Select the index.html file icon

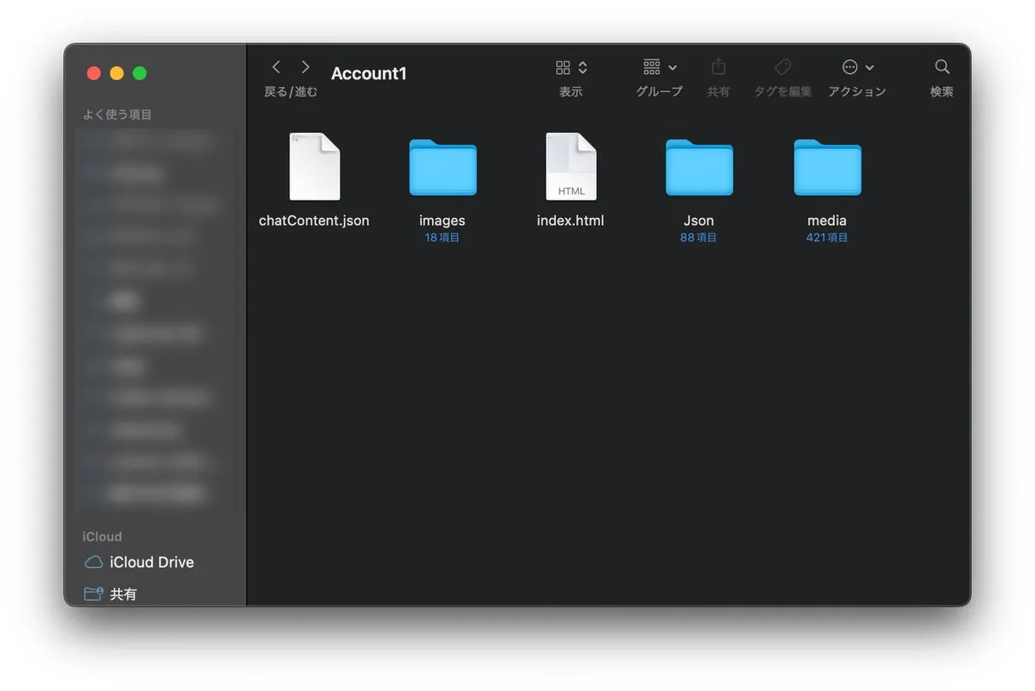[571, 167]
